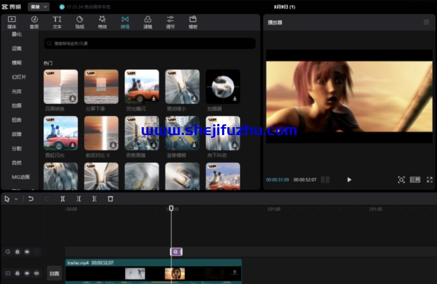
Task: Select the 分屏下滑 transition thumbnail
Action: [x=101, y=86]
